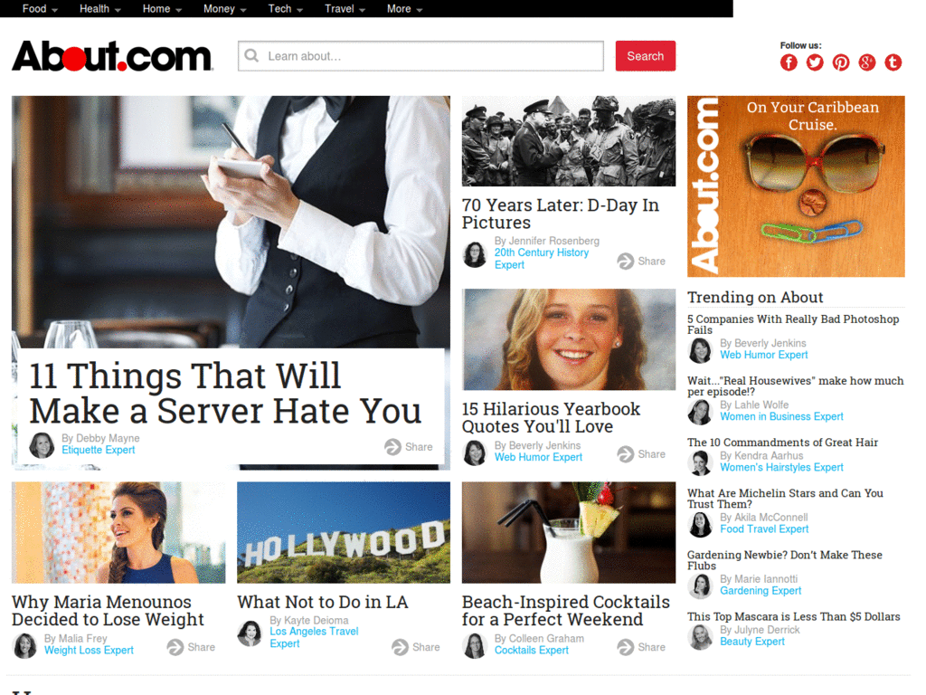This screenshot has width=926, height=695.
Task: Share the D-Day In Pictures article
Action: (x=641, y=261)
